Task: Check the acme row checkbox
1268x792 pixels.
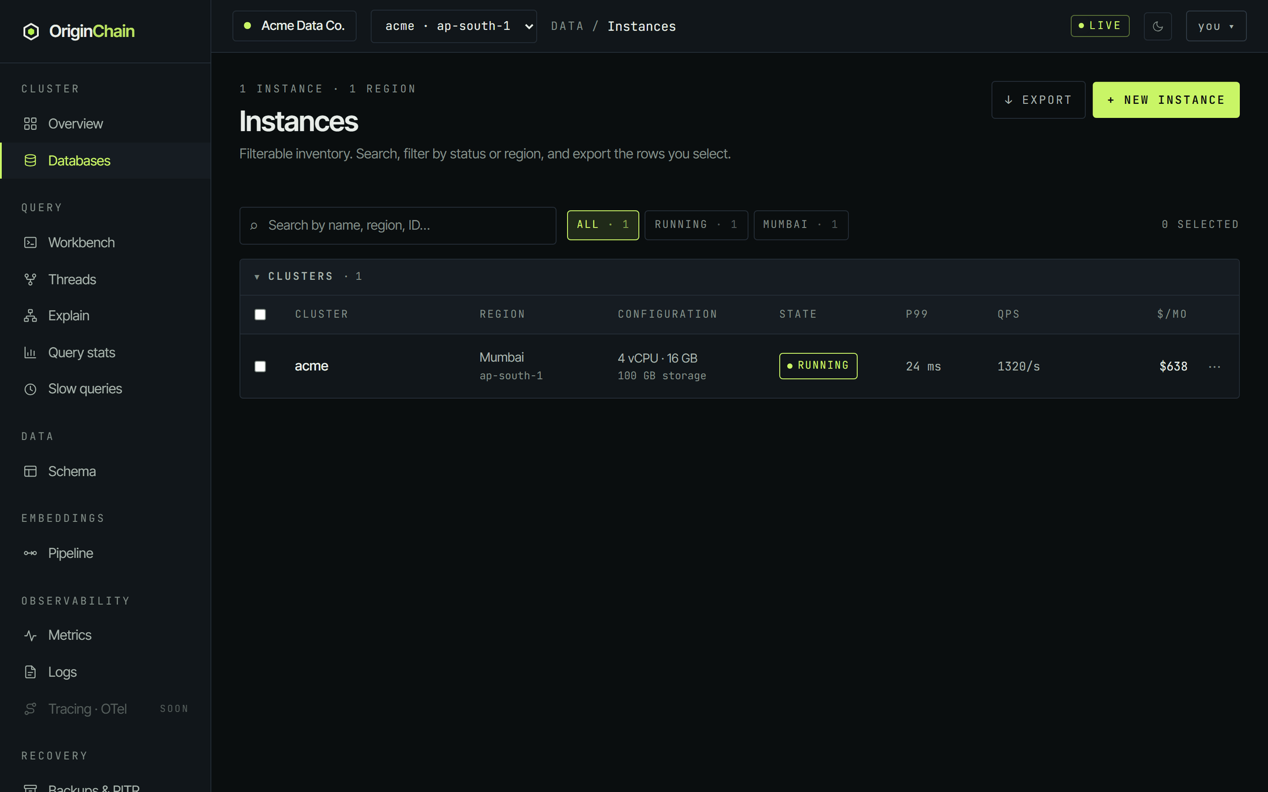Action: click(260, 366)
